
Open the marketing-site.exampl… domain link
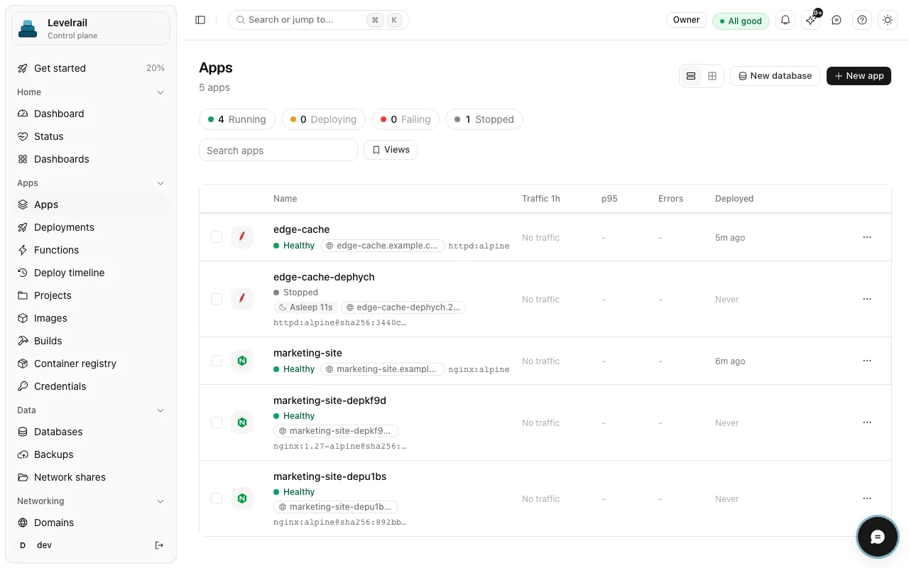coord(383,369)
